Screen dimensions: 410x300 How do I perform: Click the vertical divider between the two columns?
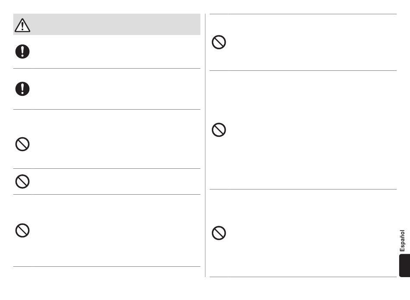pos(205,145)
